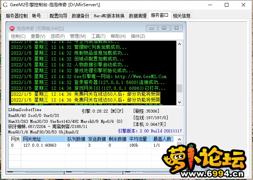Open the 配置向导 tab
Screen dimensions: 253x180
[58, 16]
